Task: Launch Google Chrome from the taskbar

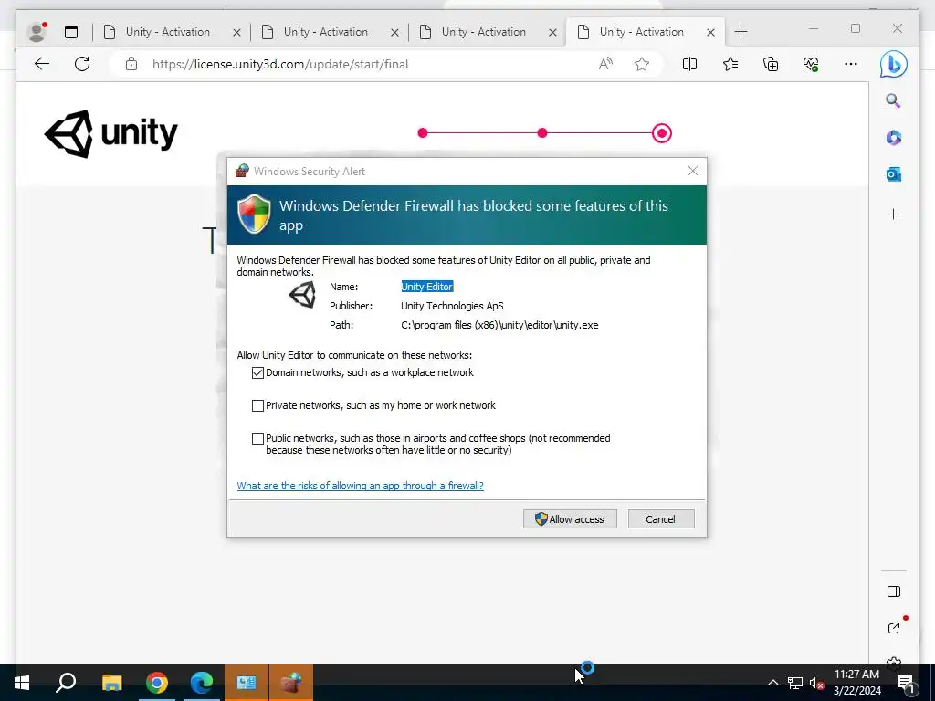Action: 157,683
